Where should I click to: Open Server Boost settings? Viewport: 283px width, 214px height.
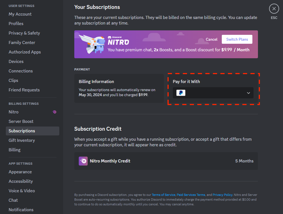(21, 121)
